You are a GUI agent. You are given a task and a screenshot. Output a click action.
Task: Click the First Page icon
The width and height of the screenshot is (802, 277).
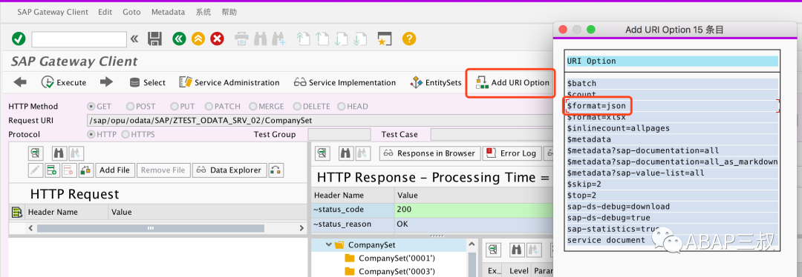pos(304,39)
